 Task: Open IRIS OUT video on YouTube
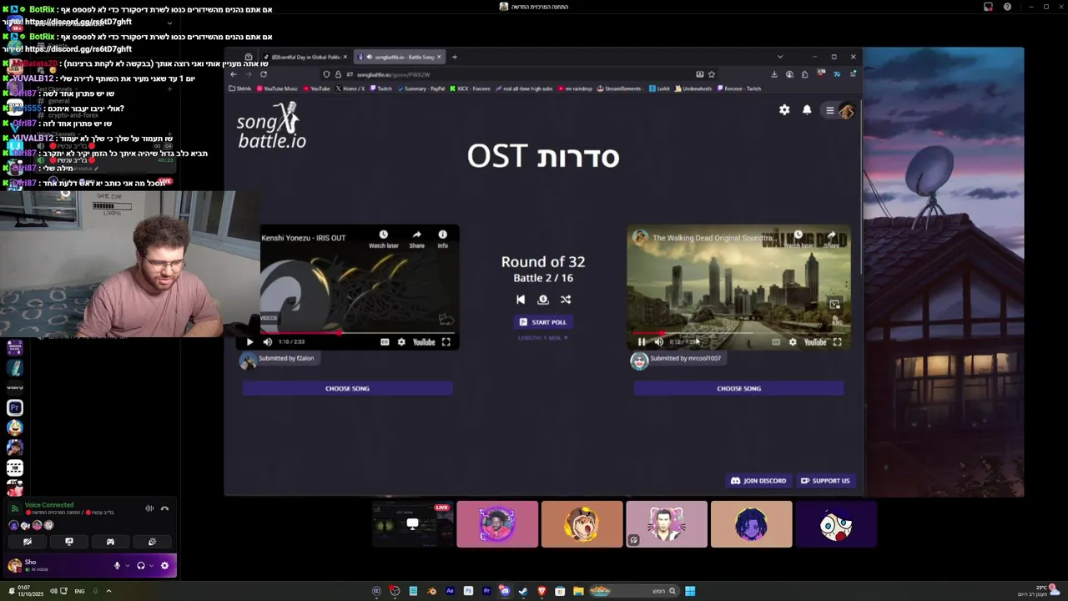coord(424,342)
